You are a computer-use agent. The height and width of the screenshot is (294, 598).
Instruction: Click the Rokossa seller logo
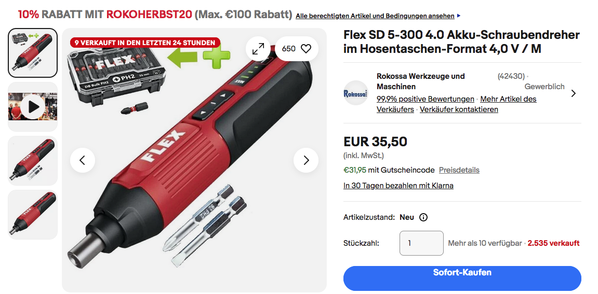(x=355, y=93)
